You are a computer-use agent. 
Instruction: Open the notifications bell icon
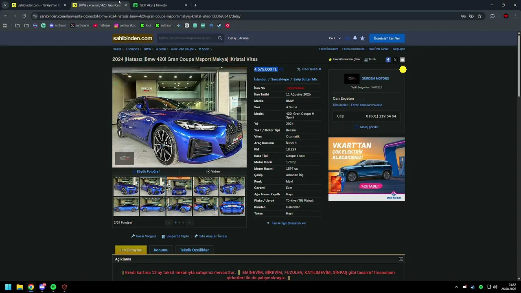click(x=355, y=38)
